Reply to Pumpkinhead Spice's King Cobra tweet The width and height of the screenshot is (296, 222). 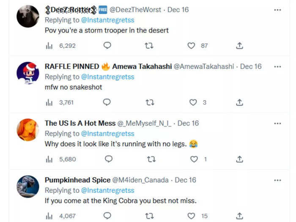(107, 216)
